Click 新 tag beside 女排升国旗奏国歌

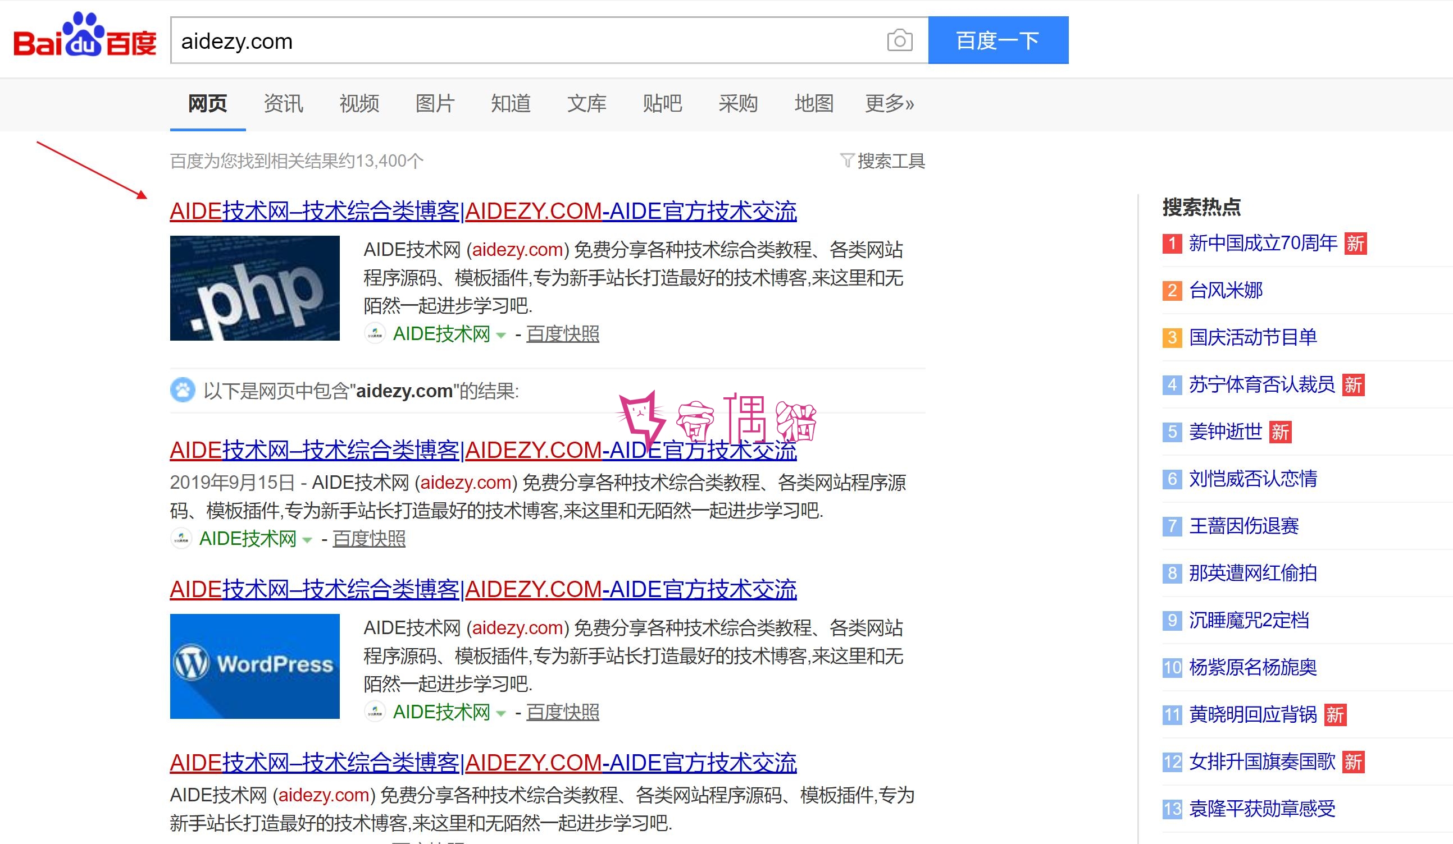pyautogui.click(x=1353, y=762)
